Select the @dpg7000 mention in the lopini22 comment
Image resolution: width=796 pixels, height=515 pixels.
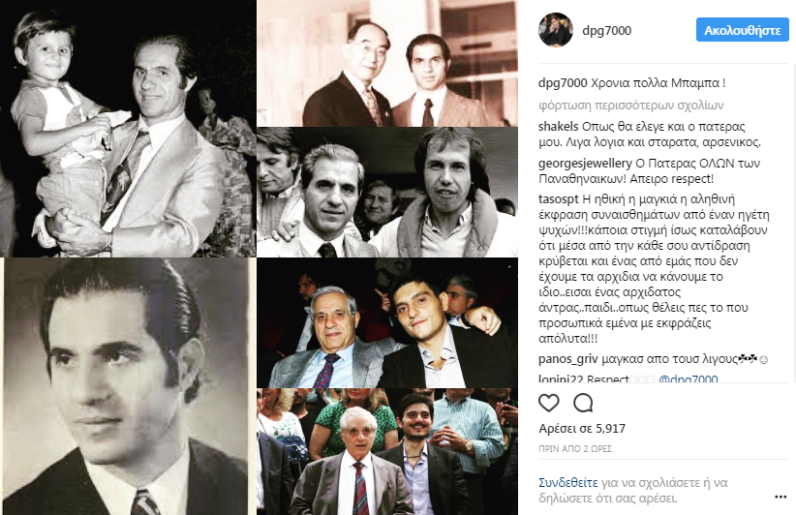(688, 379)
